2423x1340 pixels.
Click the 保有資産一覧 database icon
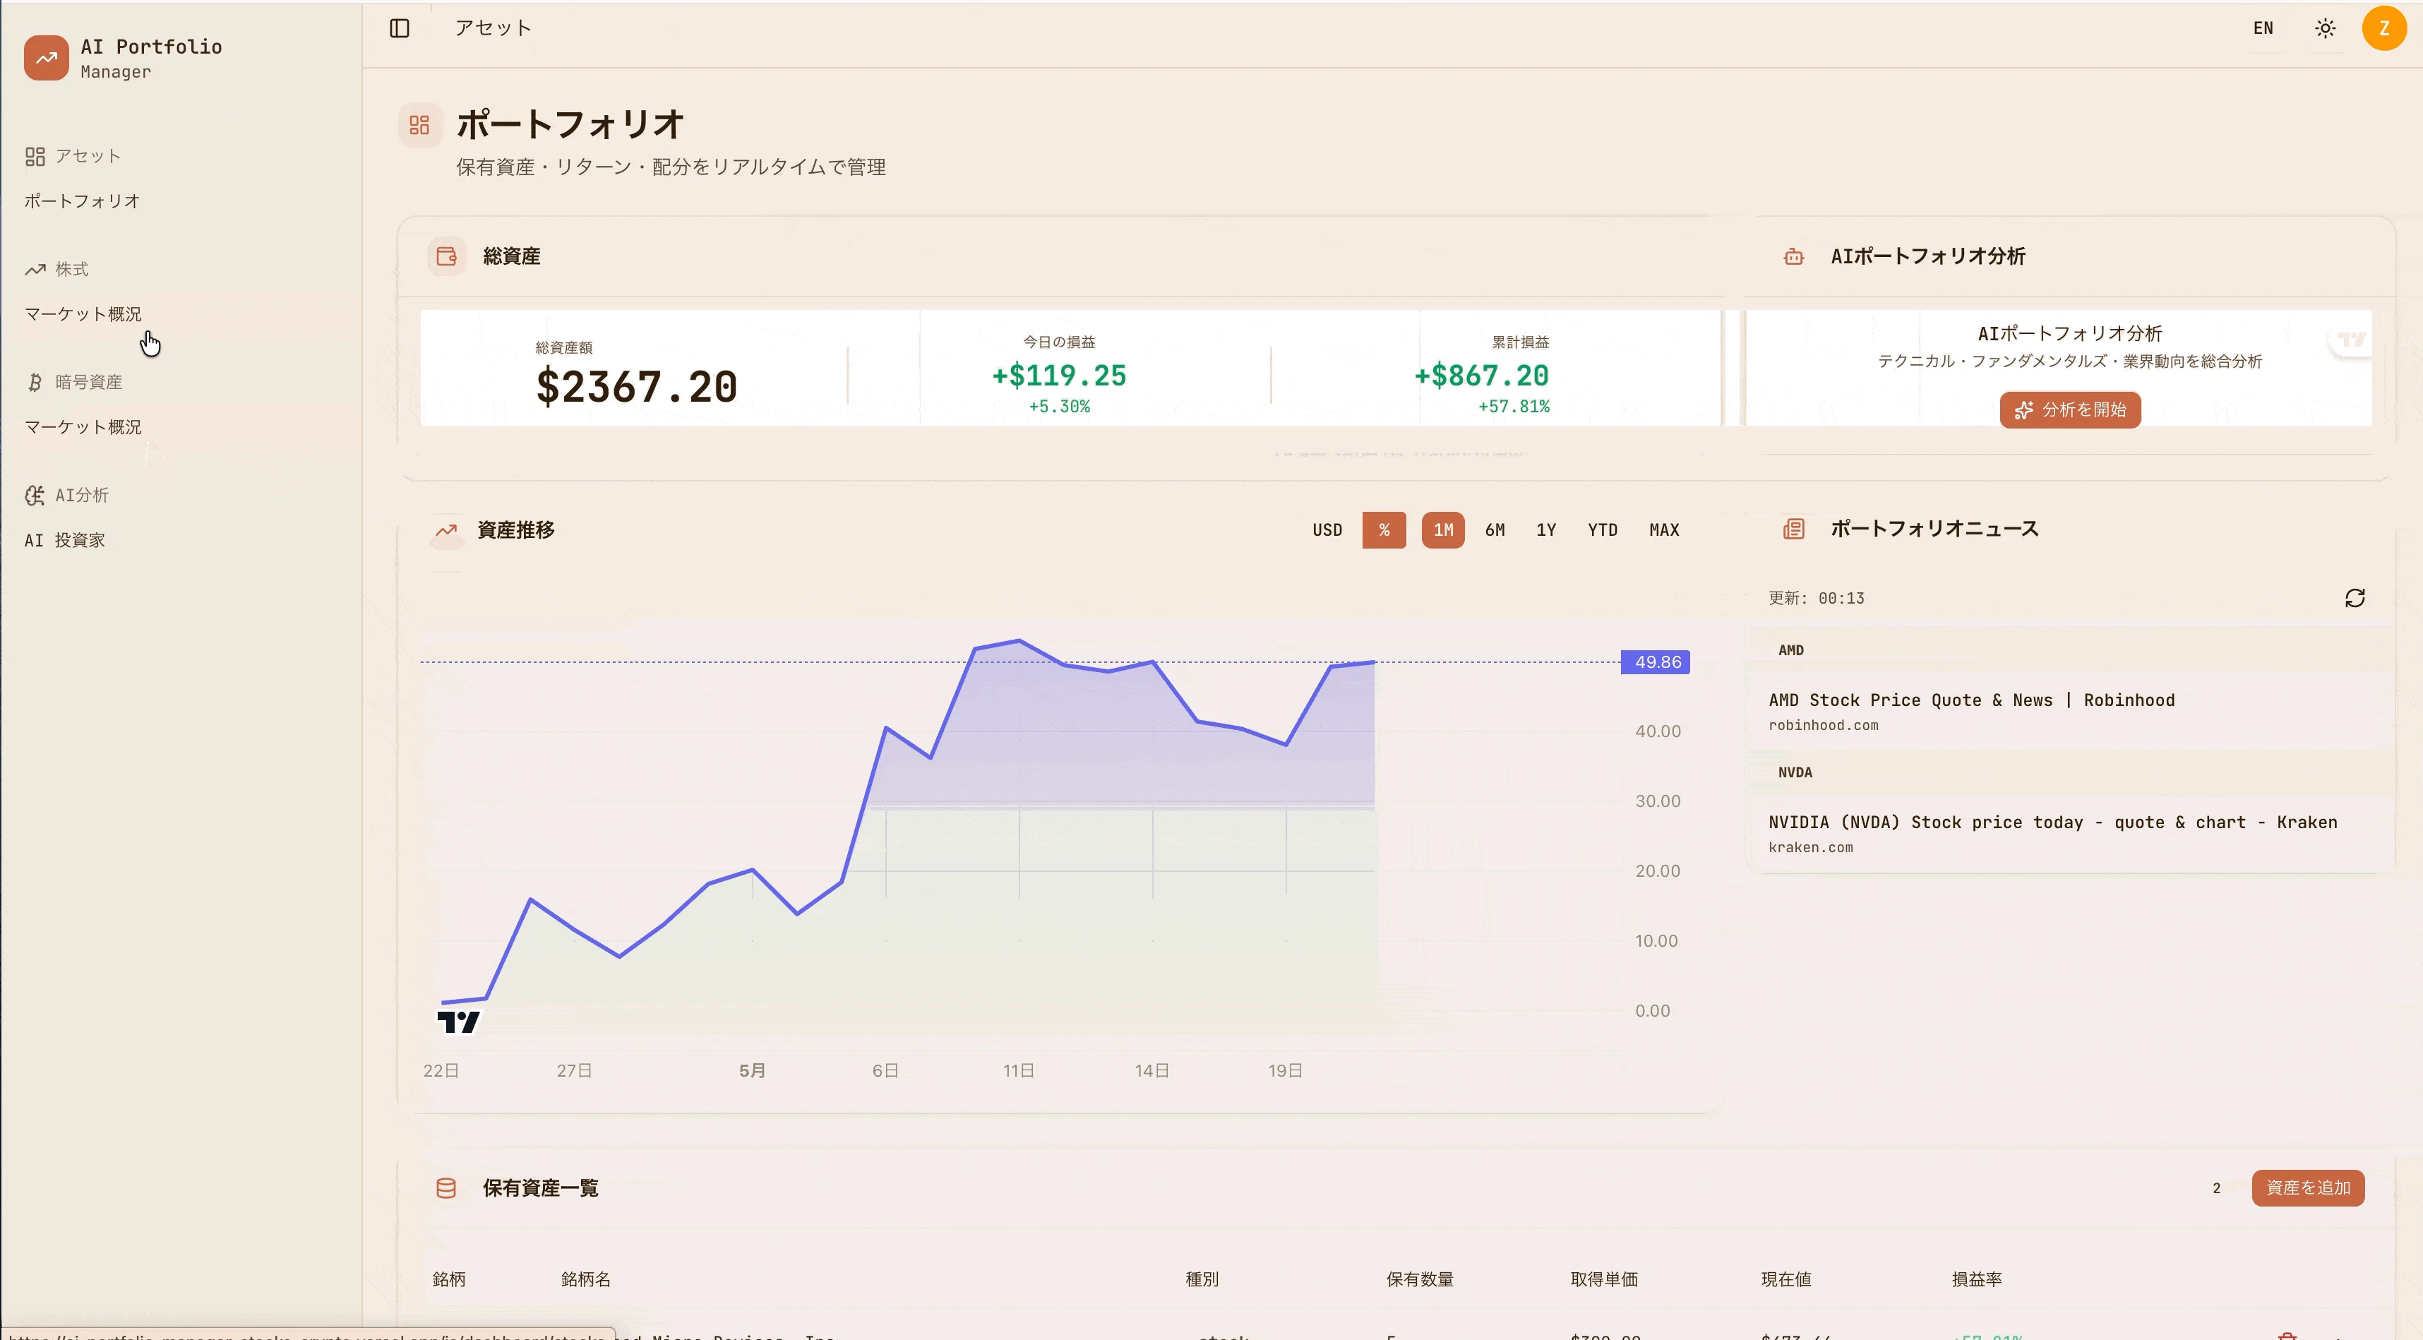(x=447, y=1188)
